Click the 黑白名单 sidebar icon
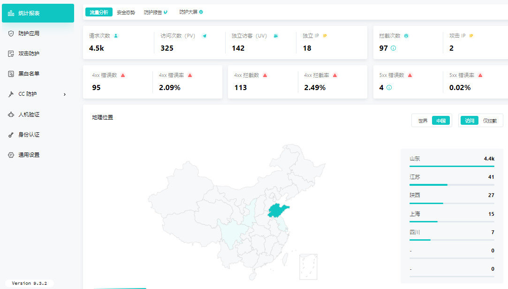Image resolution: width=508 pixels, height=289 pixels. click(11, 74)
